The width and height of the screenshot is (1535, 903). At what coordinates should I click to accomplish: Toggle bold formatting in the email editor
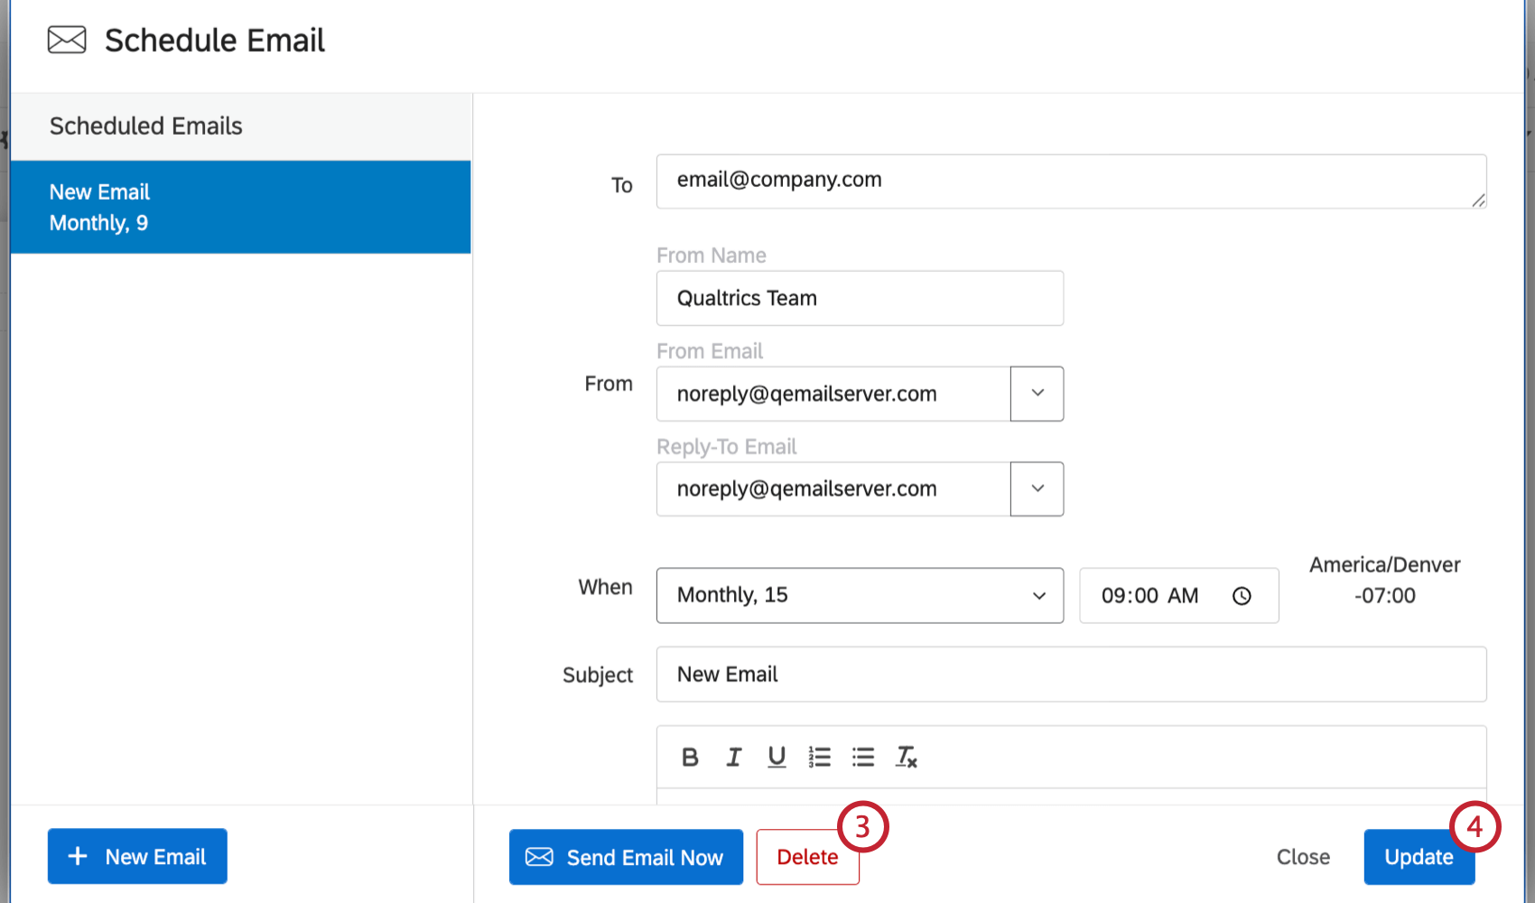coord(689,757)
